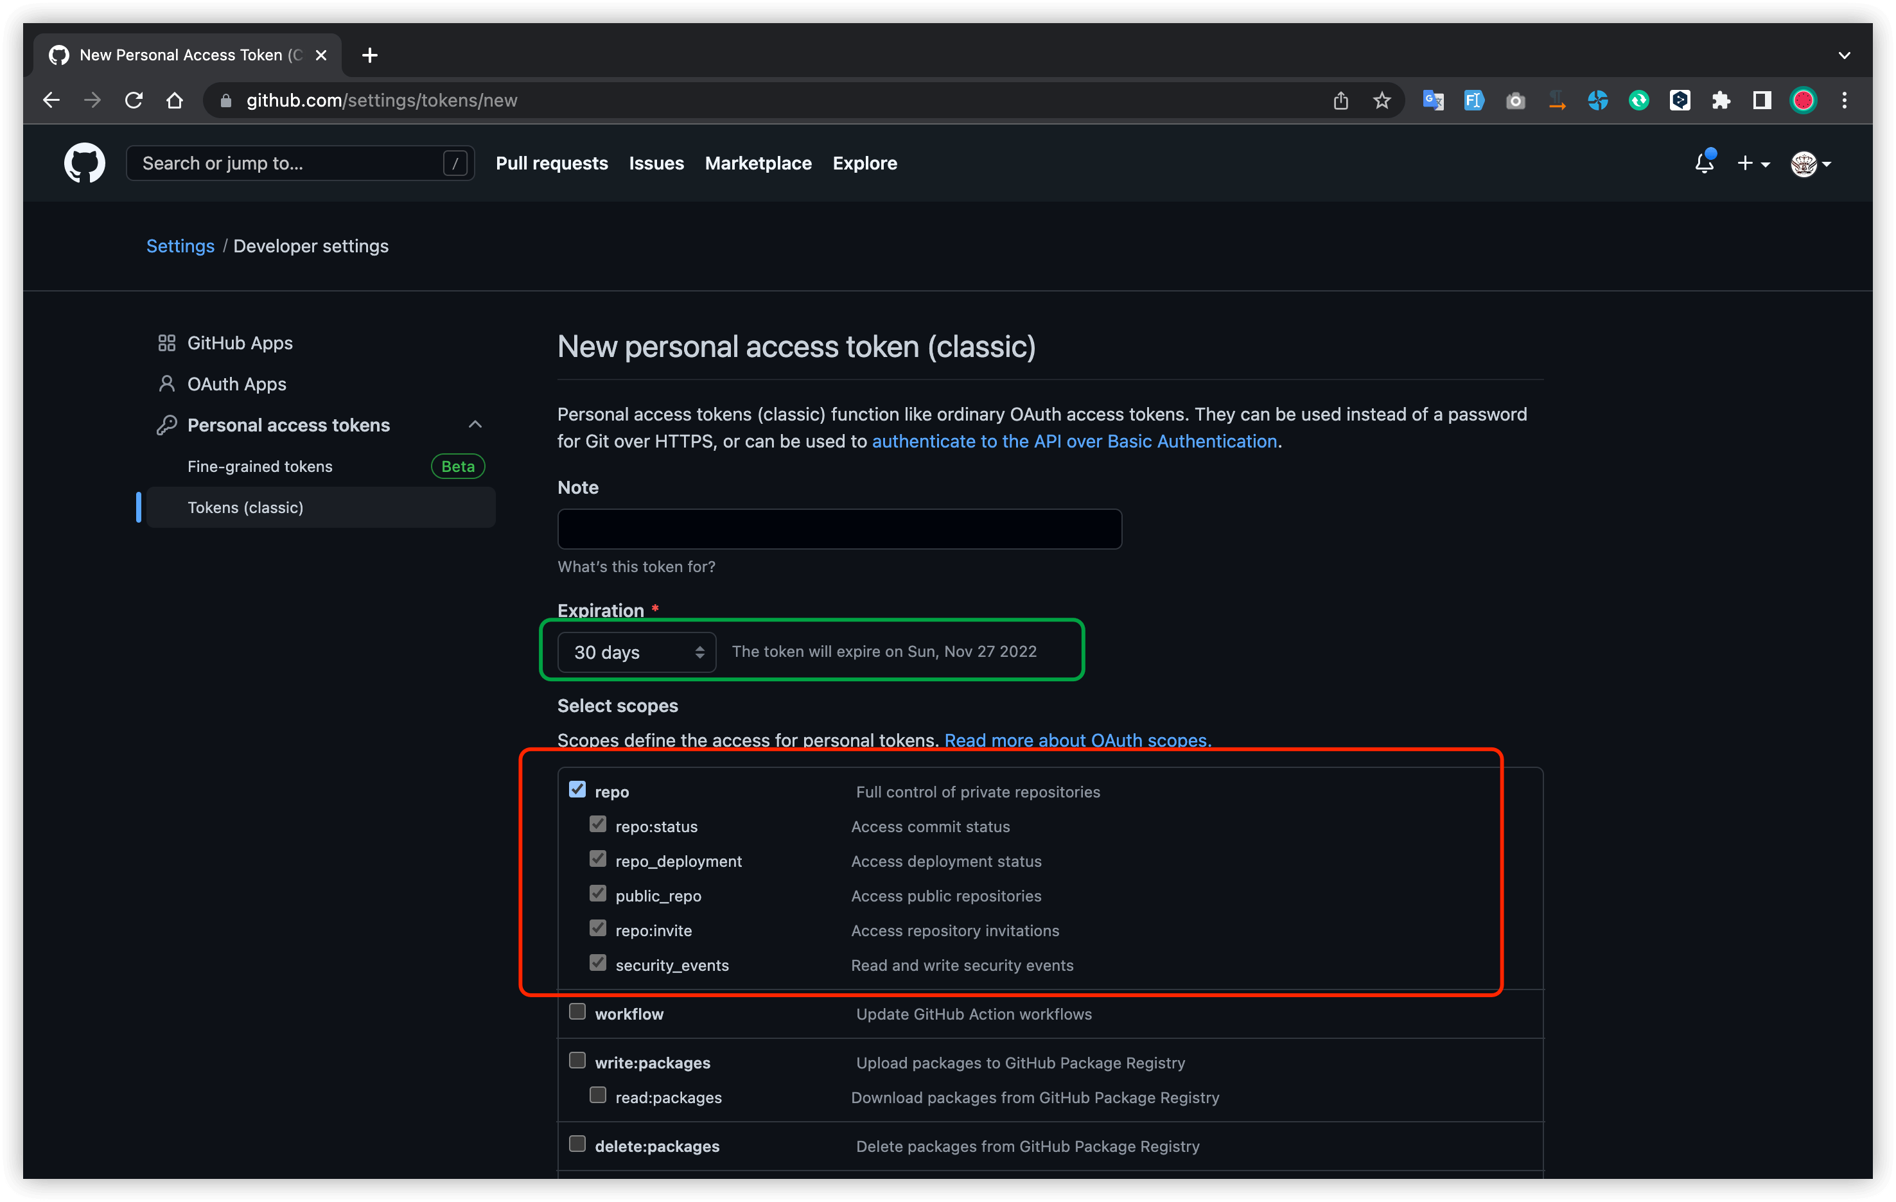The width and height of the screenshot is (1896, 1202).
Task: Open the Chrome three-dot menu
Action: (x=1844, y=101)
